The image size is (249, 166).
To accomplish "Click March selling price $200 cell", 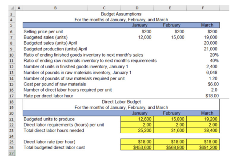I will pyautogui.click(x=213, y=31).
